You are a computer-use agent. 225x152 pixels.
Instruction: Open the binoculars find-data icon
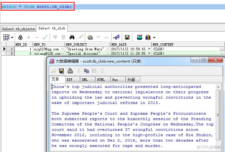72,37
